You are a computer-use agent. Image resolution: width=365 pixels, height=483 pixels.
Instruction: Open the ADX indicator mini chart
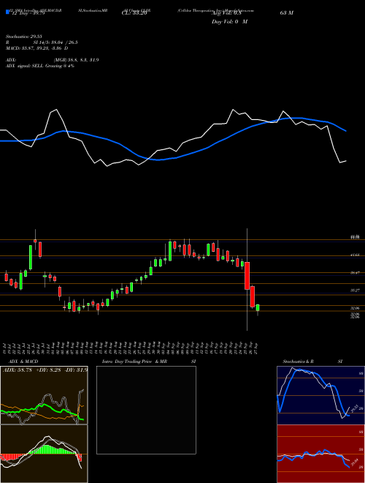point(44,395)
